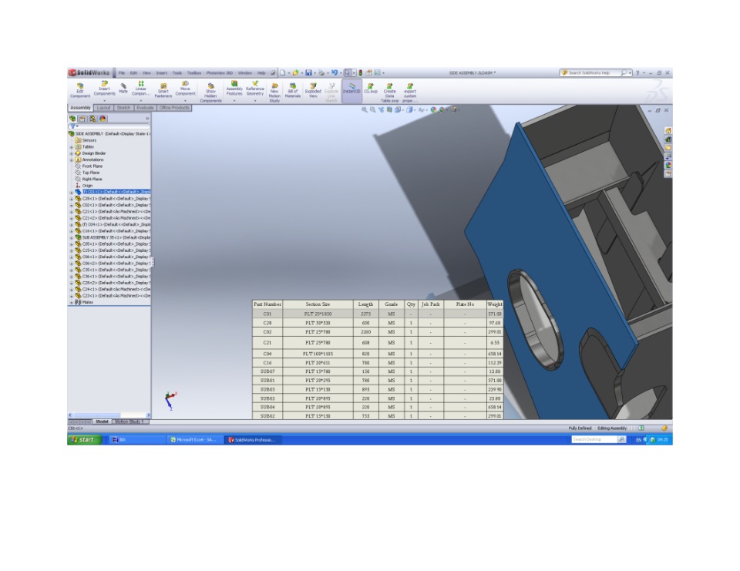Screen dimensions: 740x571
Task: Click the Undo arrow icon
Action: 334,72
